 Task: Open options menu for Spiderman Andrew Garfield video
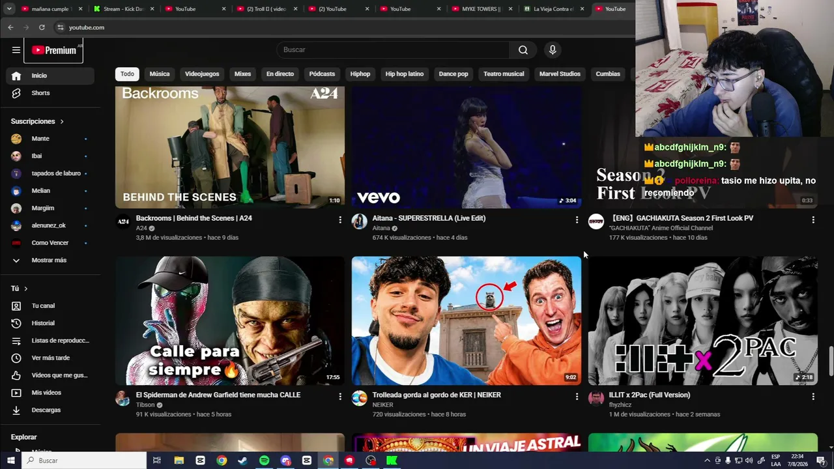pos(340,397)
